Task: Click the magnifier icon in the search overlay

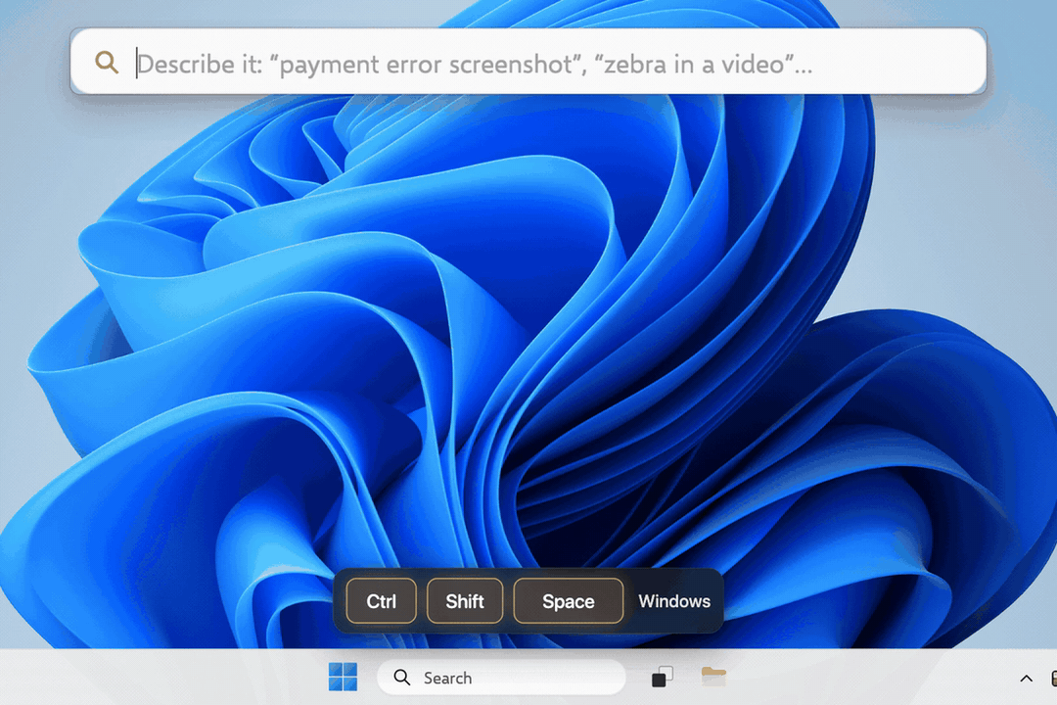Action: click(107, 62)
